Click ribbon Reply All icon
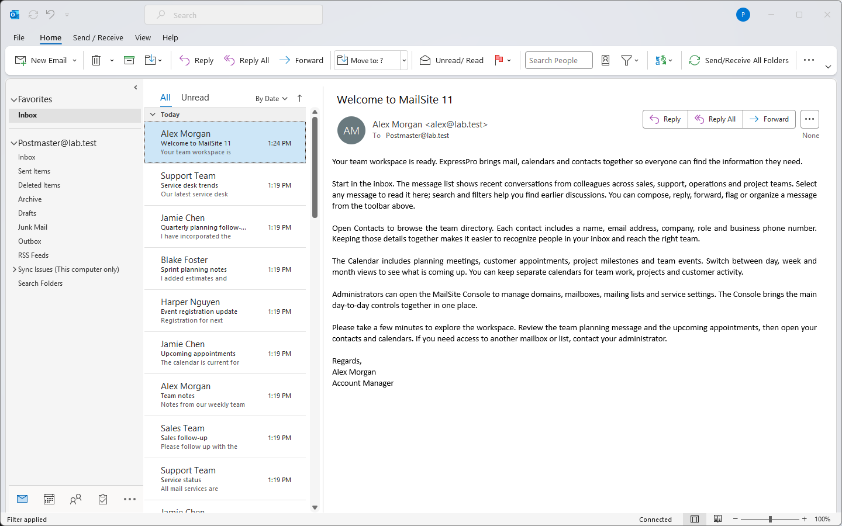This screenshot has width=842, height=526. [229, 60]
